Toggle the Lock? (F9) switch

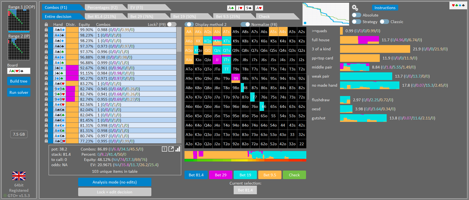click(x=172, y=24)
